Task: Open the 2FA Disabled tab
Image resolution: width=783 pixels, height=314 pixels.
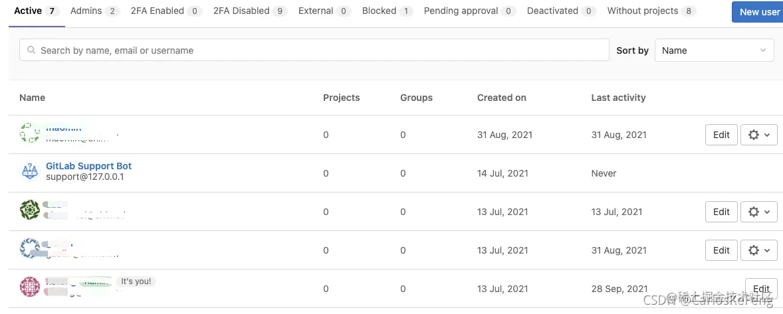Action: [x=250, y=11]
